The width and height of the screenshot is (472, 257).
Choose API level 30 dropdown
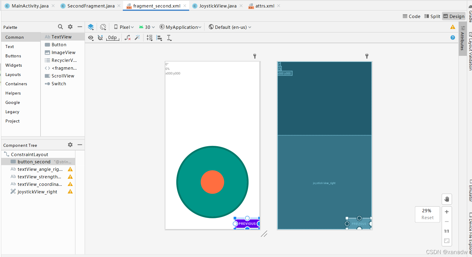pyautogui.click(x=147, y=27)
